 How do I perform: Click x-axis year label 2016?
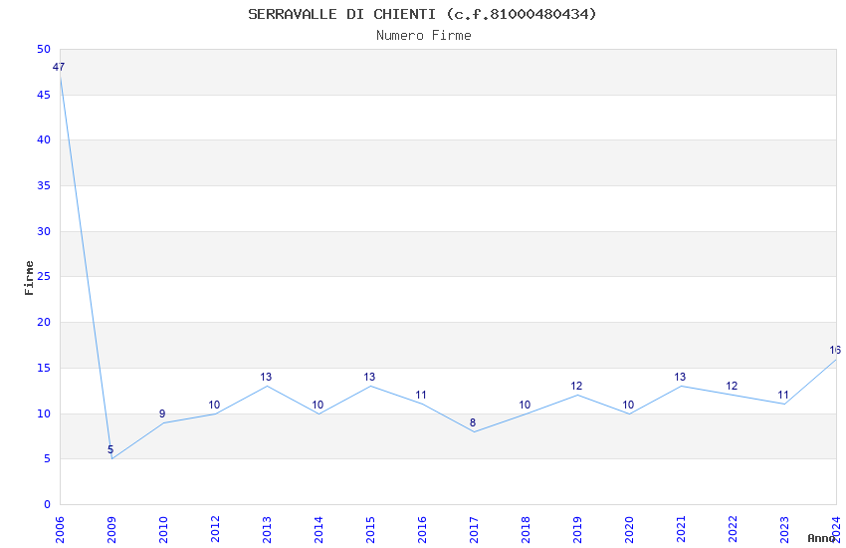click(422, 529)
